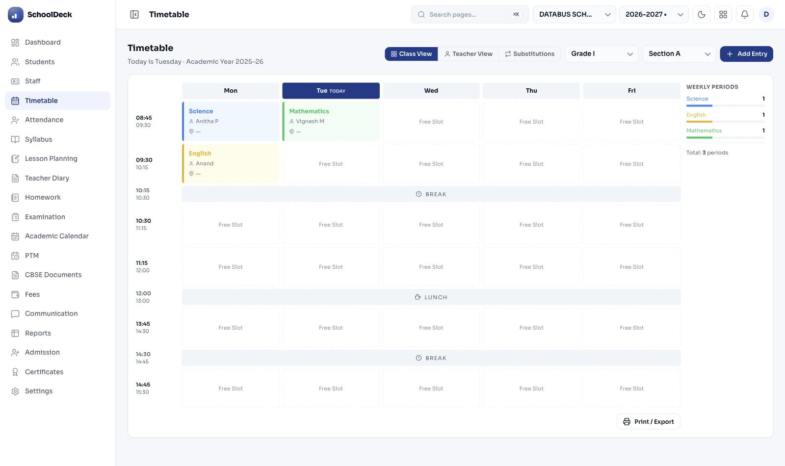The height and width of the screenshot is (466, 785).
Task: Open Academic Calendar menu item
Action: click(58, 236)
